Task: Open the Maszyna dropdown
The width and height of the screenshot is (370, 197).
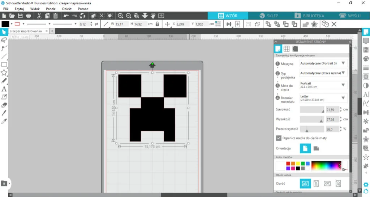Action: 323,64
